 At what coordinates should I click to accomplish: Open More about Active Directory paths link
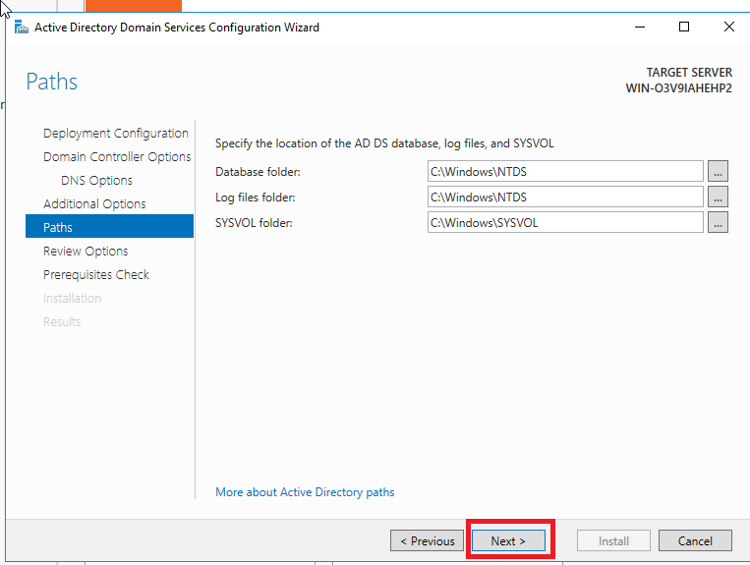[x=305, y=492]
